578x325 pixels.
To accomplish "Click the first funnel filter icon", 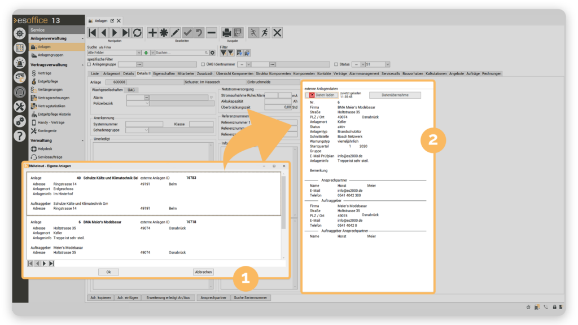I will click(x=224, y=53).
